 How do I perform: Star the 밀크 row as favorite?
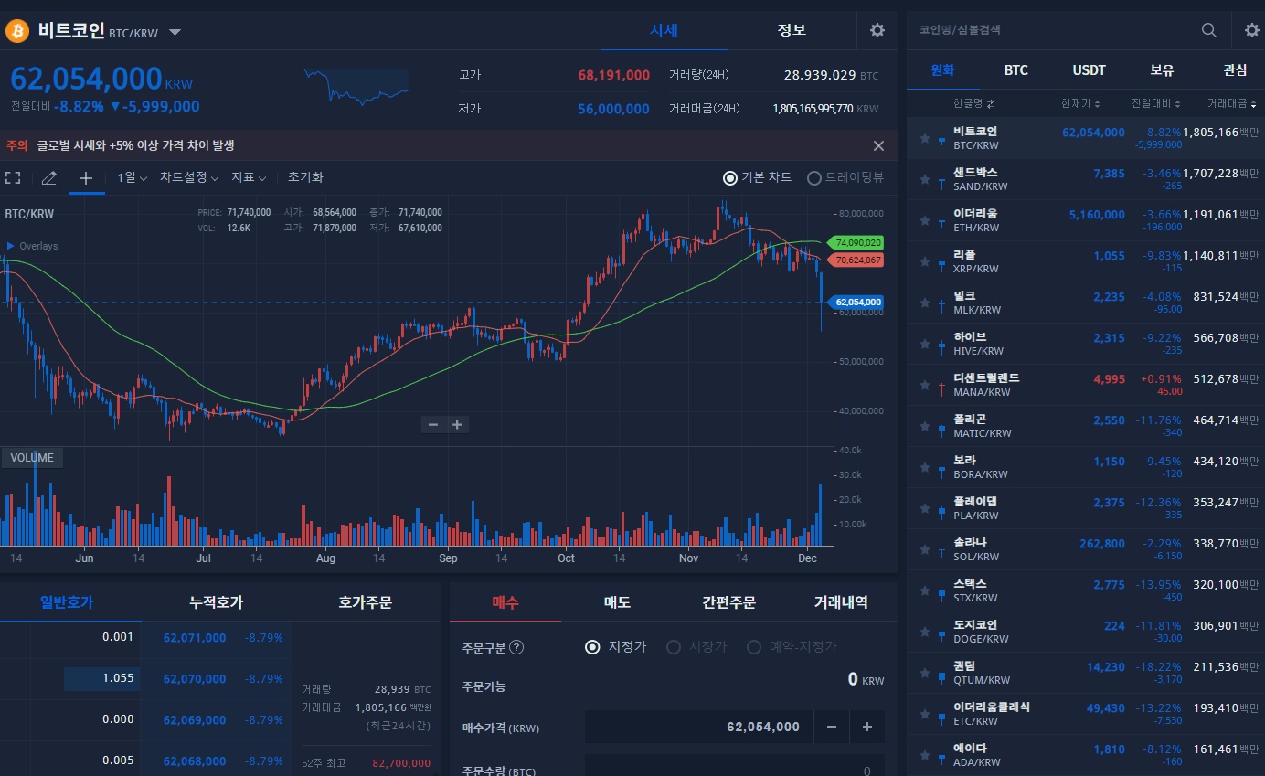[x=924, y=303]
